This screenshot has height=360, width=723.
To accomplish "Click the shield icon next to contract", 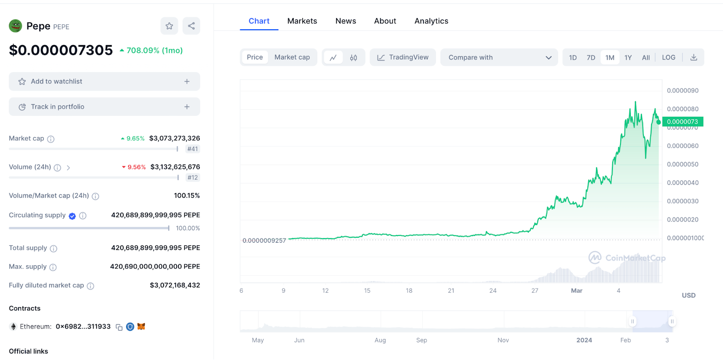I will tap(130, 327).
